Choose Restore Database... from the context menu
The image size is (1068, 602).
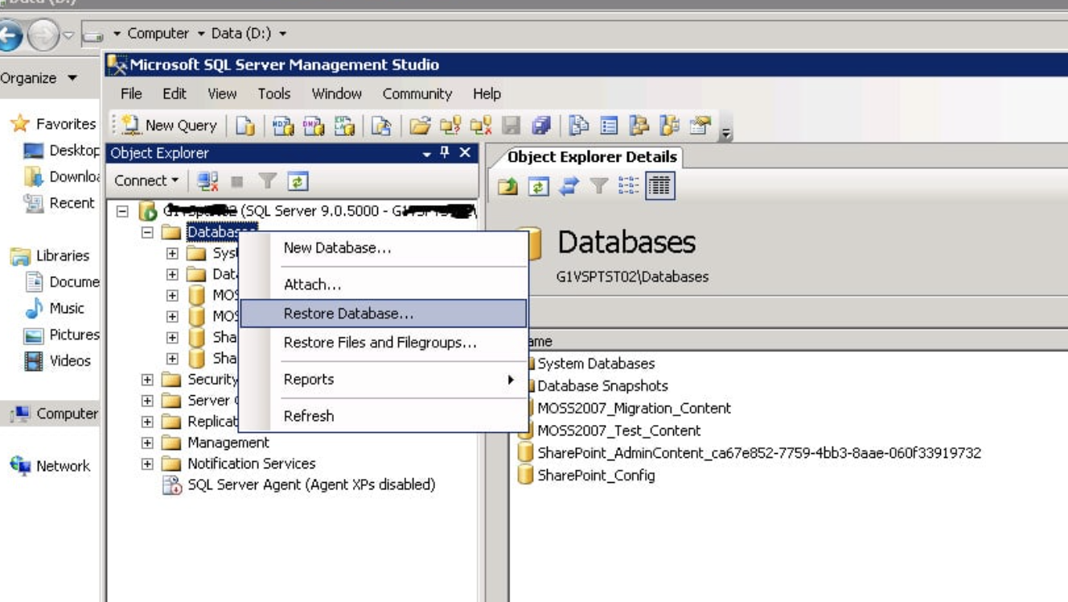[x=348, y=313]
